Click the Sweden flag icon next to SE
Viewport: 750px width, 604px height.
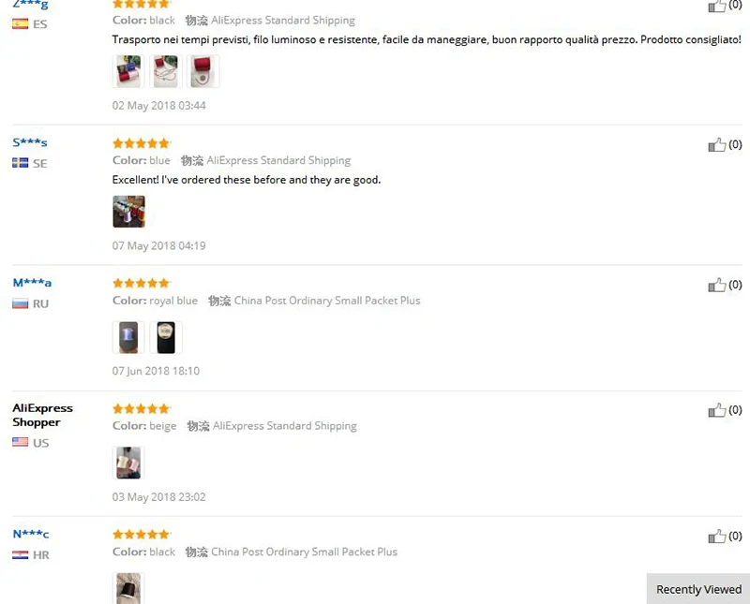(20, 163)
